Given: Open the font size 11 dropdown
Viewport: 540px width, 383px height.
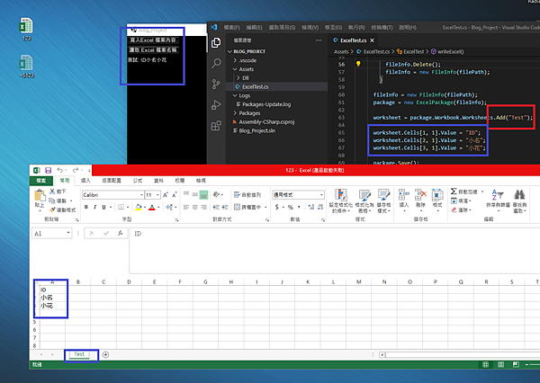Looking at the screenshot, I should click(x=157, y=195).
